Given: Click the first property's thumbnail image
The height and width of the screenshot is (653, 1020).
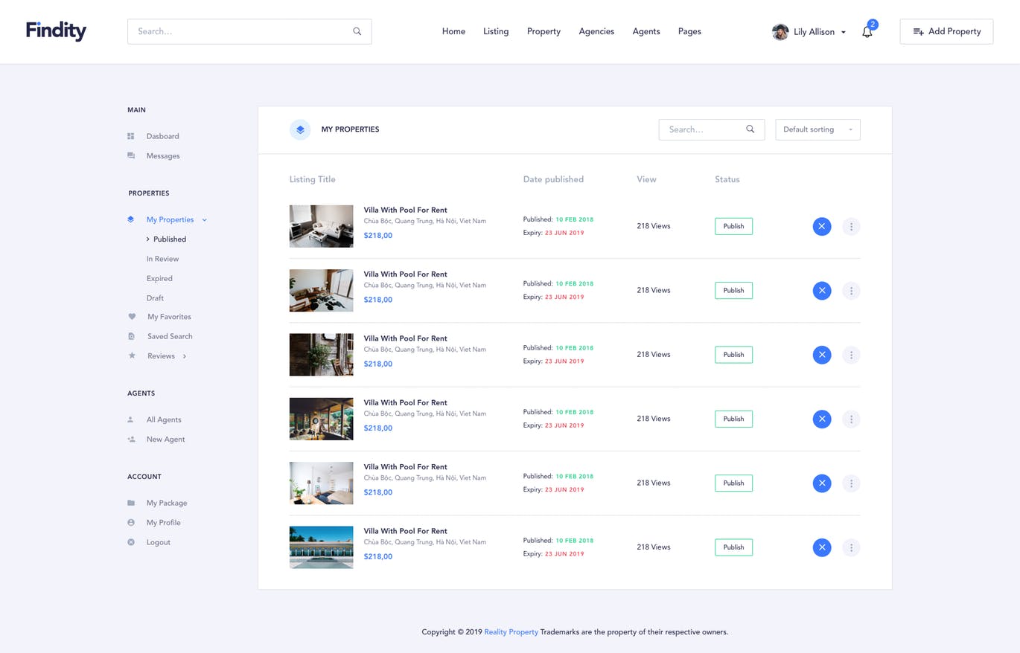Looking at the screenshot, I should (321, 226).
